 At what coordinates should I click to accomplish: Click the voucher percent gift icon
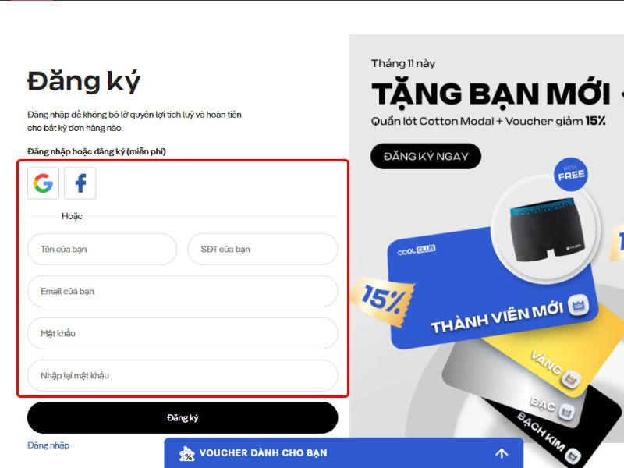[x=186, y=454]
